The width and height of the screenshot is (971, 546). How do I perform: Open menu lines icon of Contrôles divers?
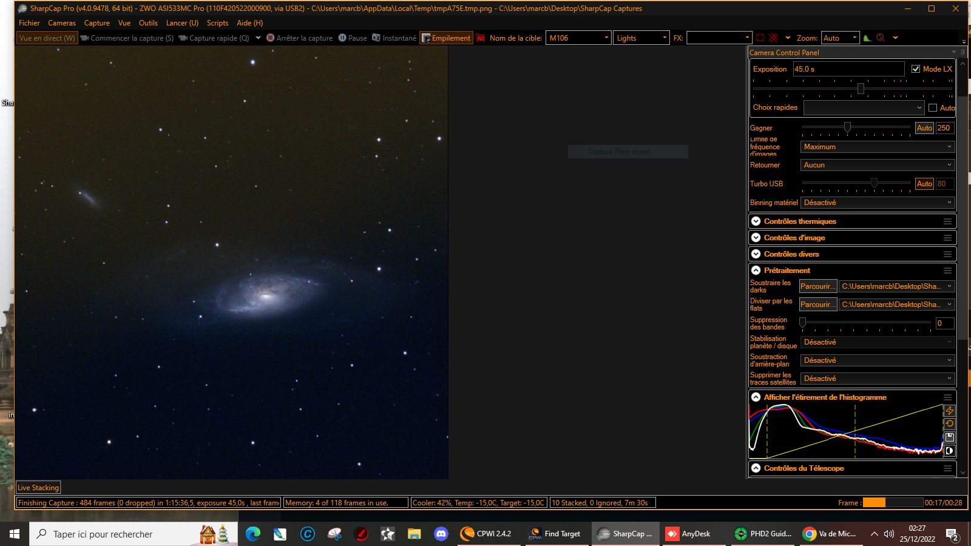(x=947, y=254)
